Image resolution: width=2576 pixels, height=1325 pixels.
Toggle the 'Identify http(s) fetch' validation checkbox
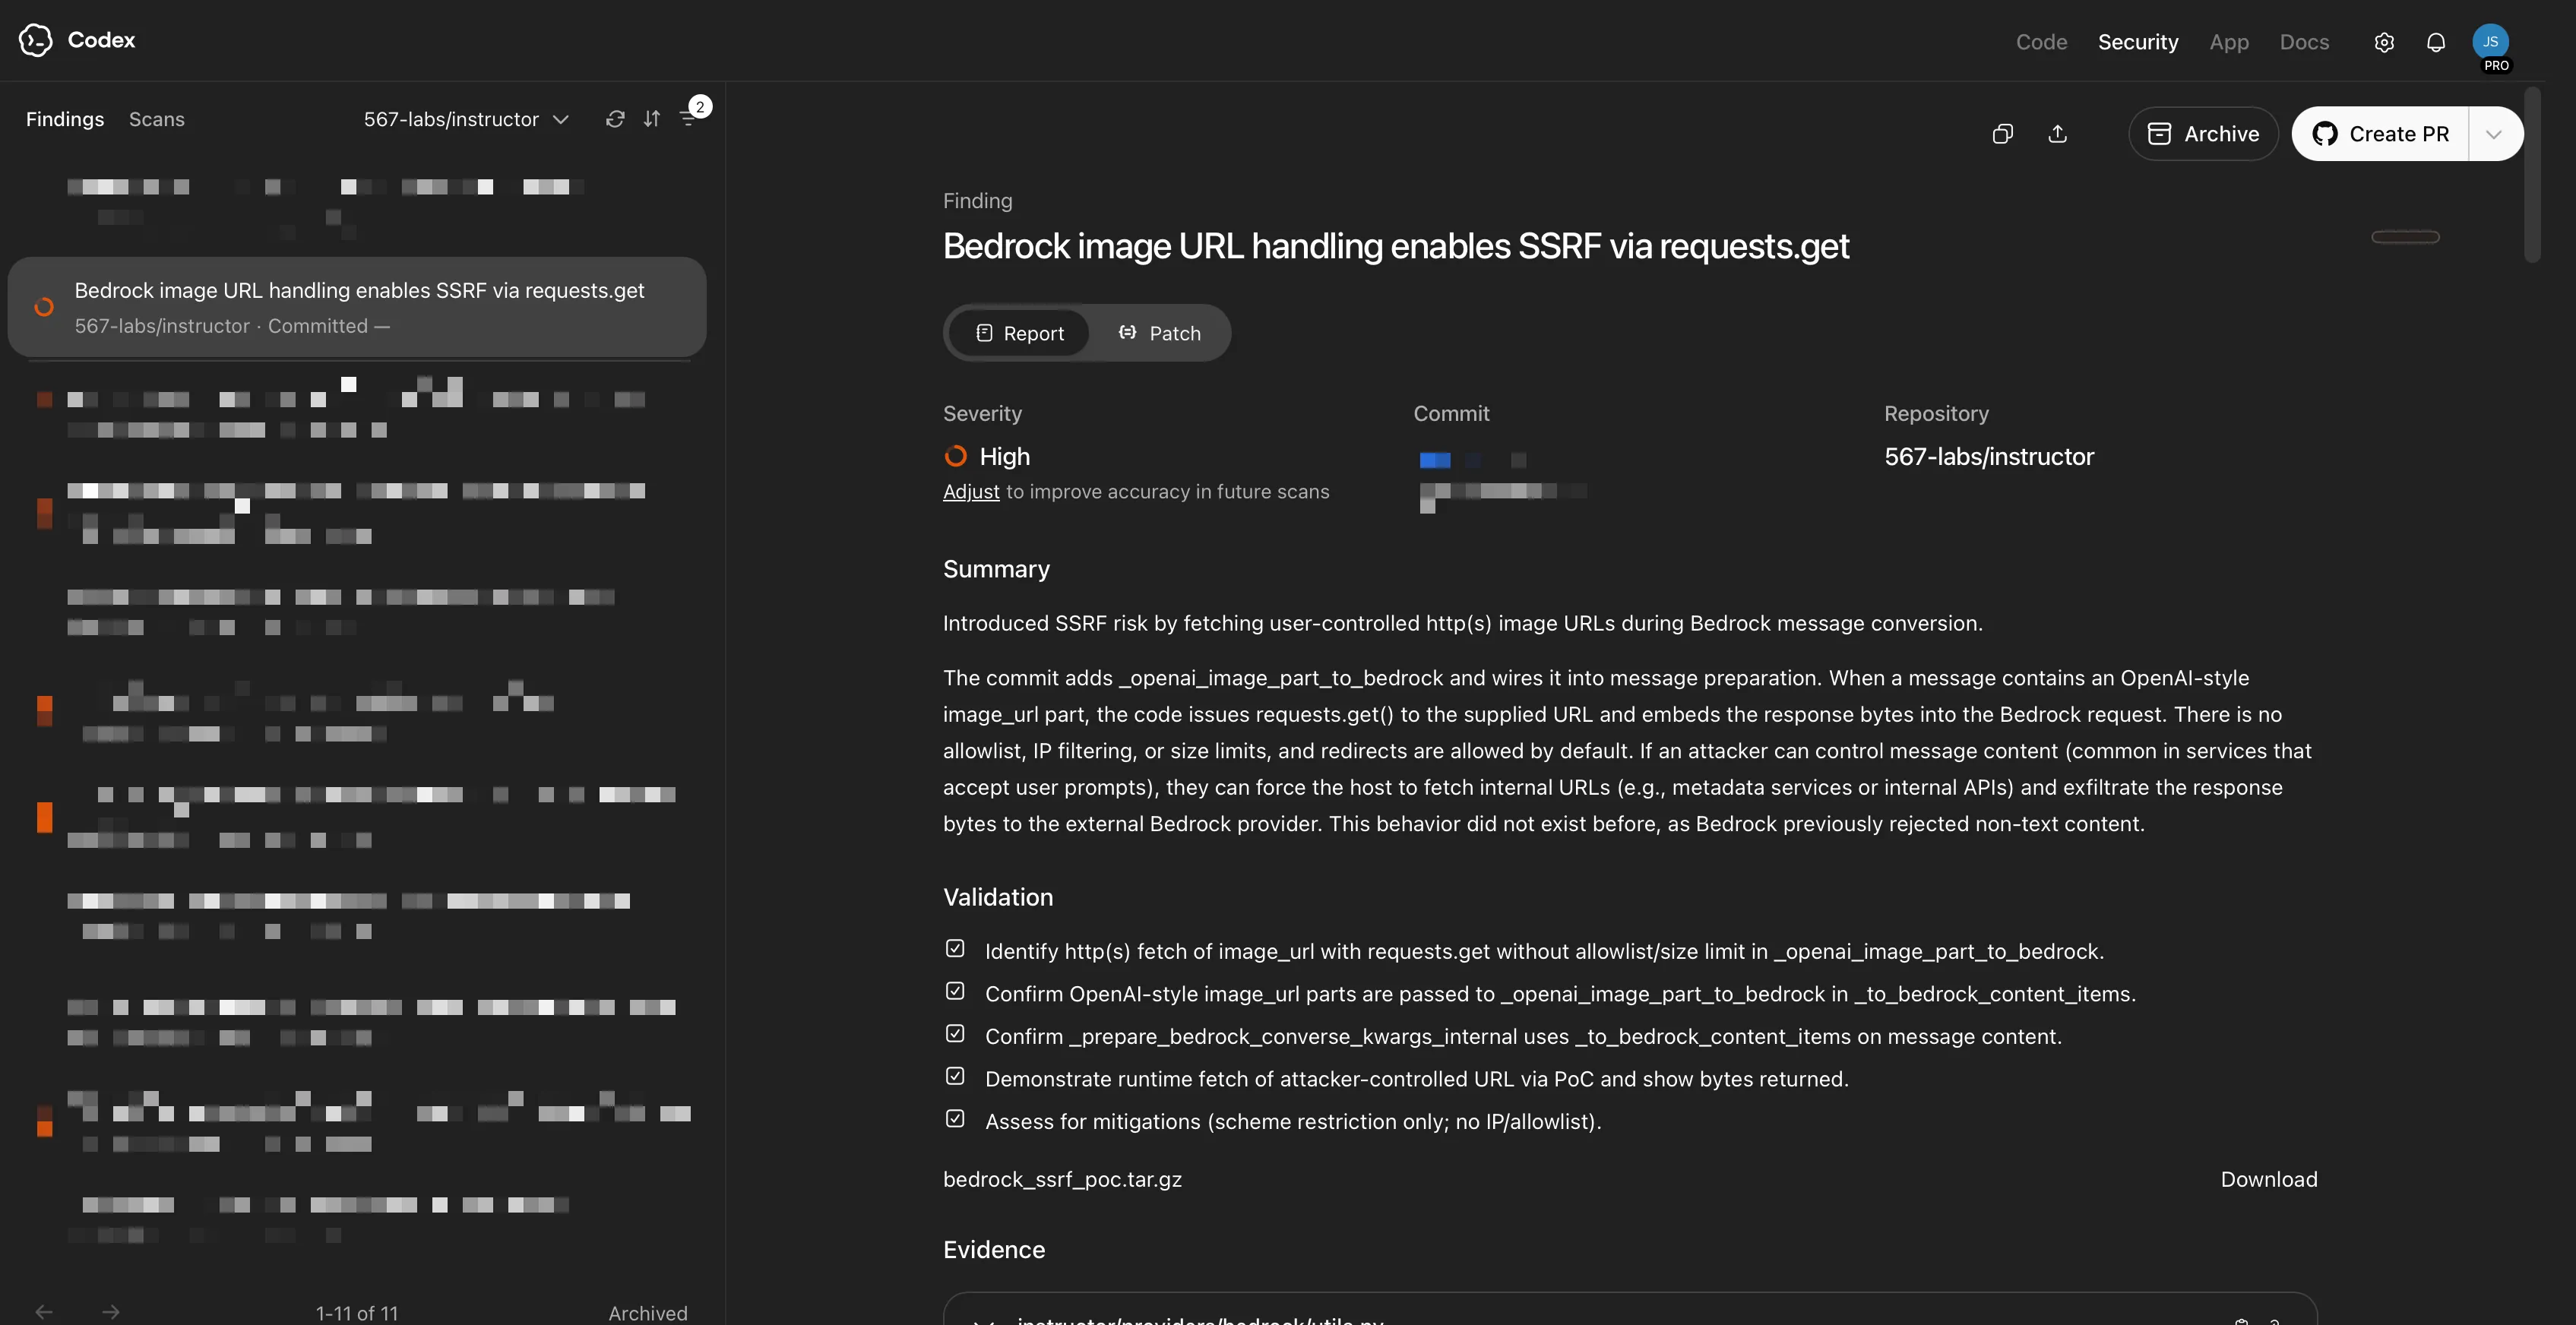[x=955, y=949]
